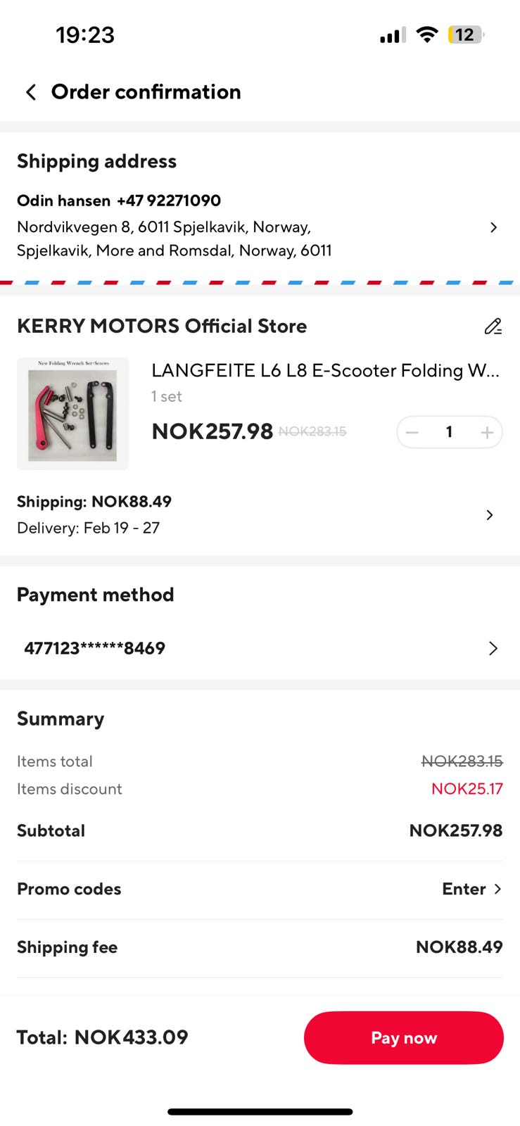Open payment method selection chevron
520x1126 pixels.
[493, 648]
